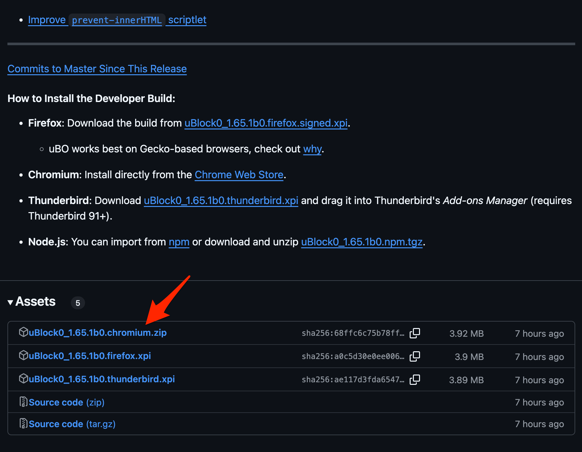Download uBlock0_1.65.1b0.chromium.zip asset
Screen dimensions: 582x452
pos(98,333)
